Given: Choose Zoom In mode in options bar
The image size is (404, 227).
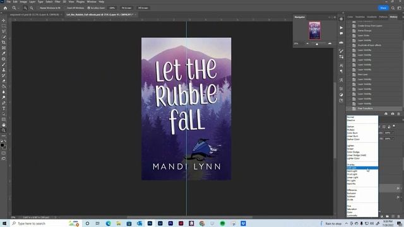Looking at the screenshot, I should click(x=25, y=8).
